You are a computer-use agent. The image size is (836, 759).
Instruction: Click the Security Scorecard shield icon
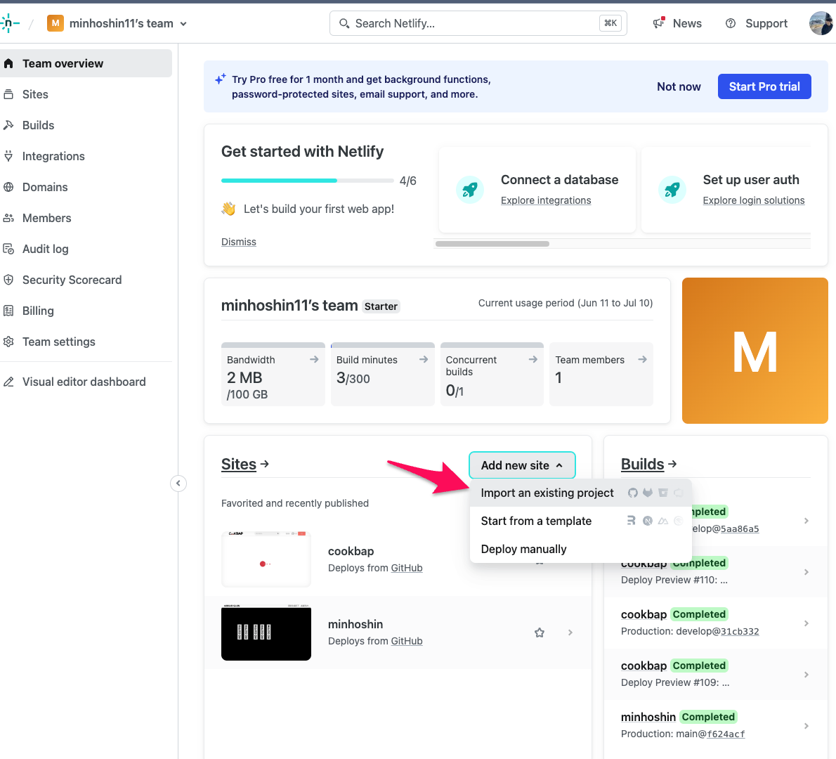[x=8, y=280]
